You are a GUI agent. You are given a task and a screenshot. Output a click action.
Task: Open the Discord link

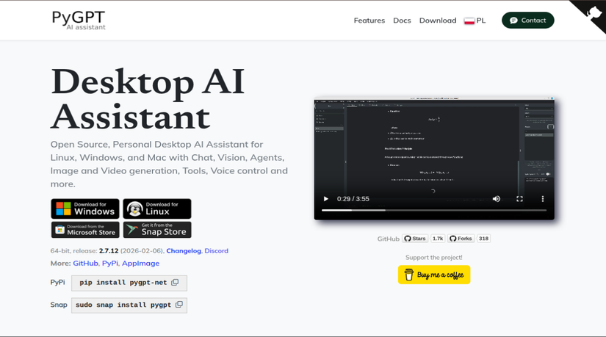[217, 251]
